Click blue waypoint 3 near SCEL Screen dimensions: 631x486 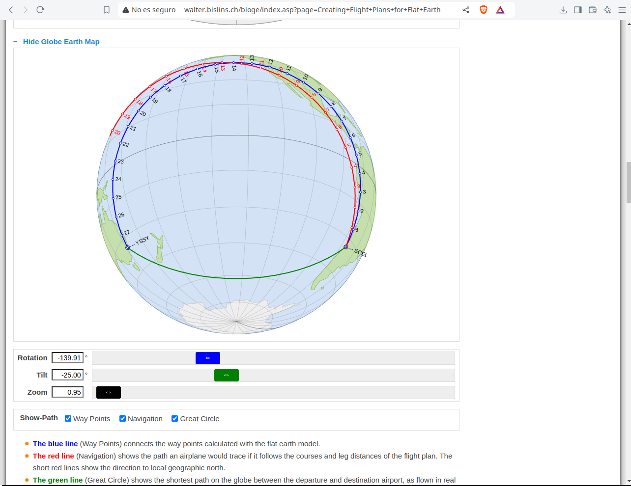click(x=360, y=192)
